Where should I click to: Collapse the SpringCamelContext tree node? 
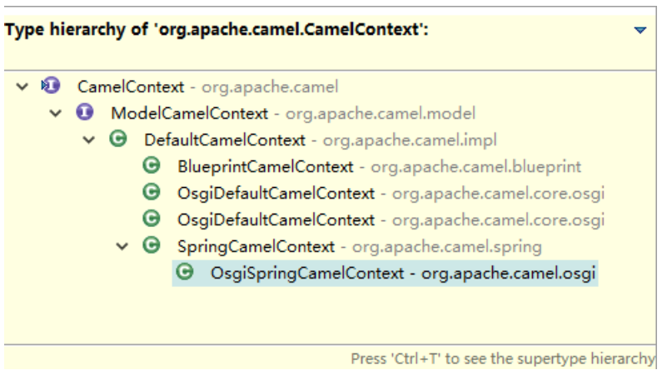point(123,246)
